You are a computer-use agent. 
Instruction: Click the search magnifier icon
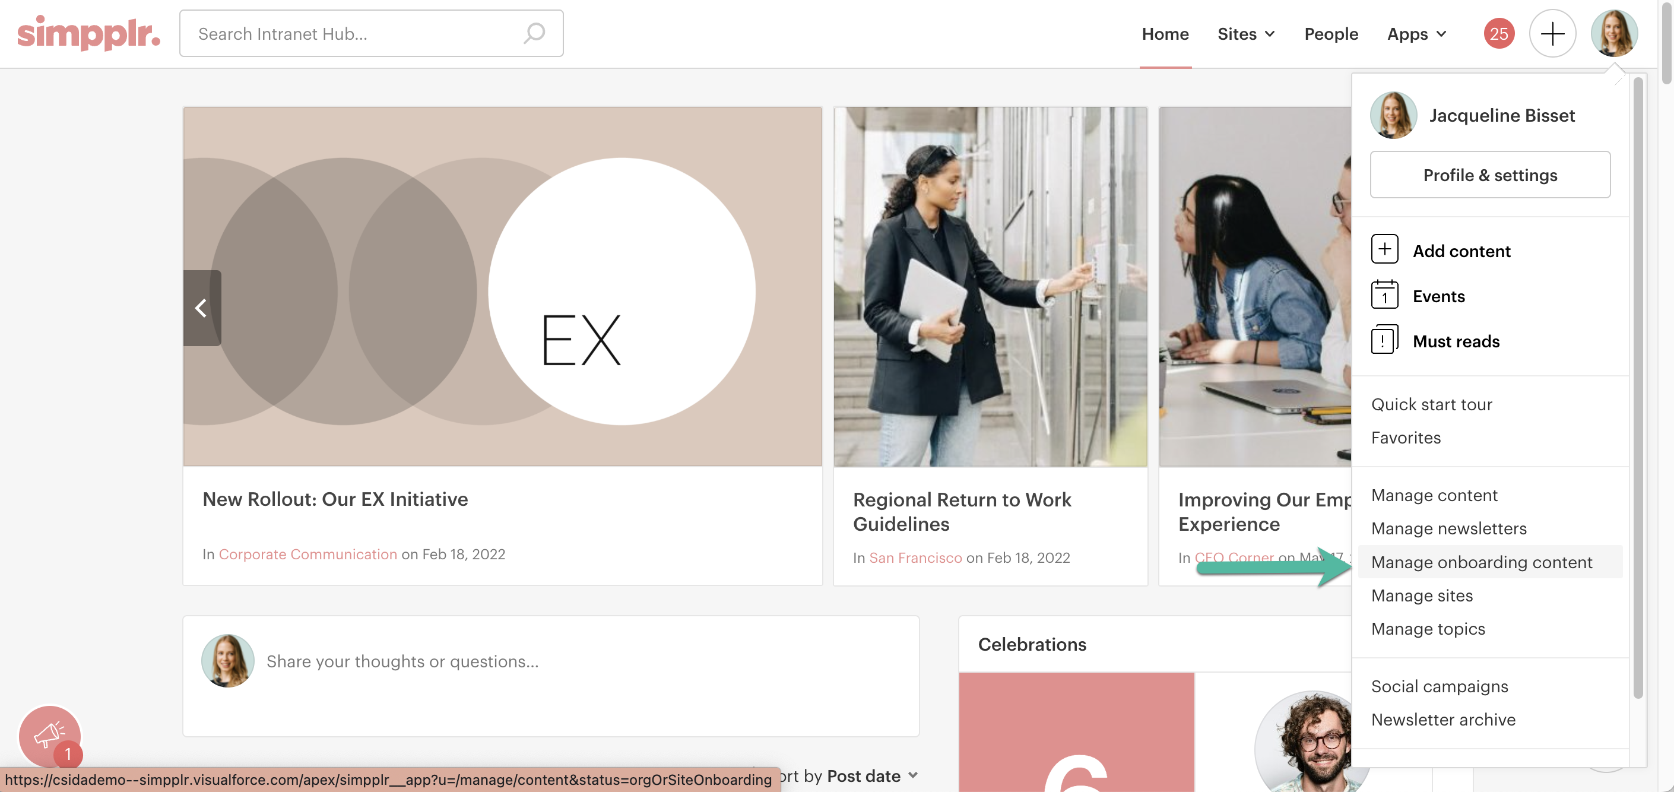pos(534,33)
